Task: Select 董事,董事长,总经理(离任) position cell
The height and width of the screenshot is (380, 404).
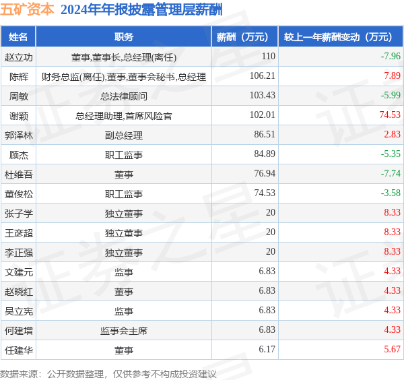Action: 124,57
